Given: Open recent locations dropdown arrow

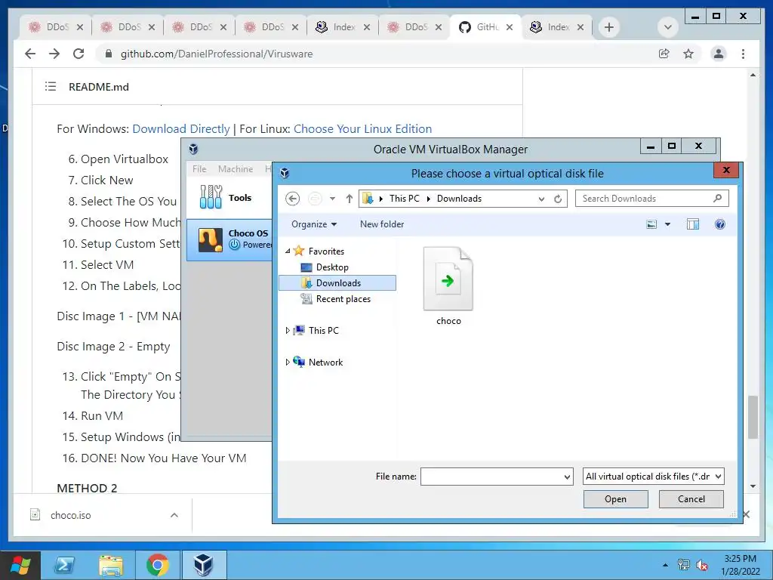Looking at the screenshot, I should (332, 199).
